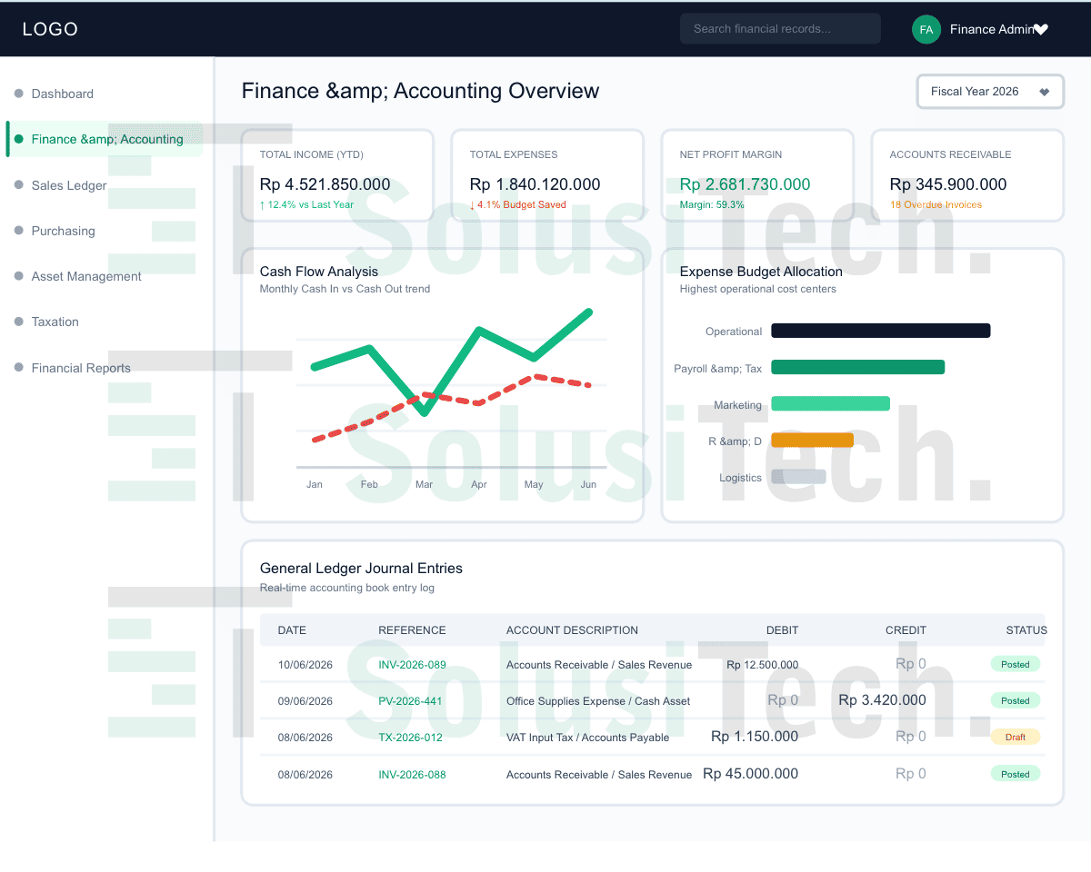Image resolution: width=1091 pixels, height=872 pixels.
Task: Click the Jan label on chart axis
Action: click(x=315, y=485)
